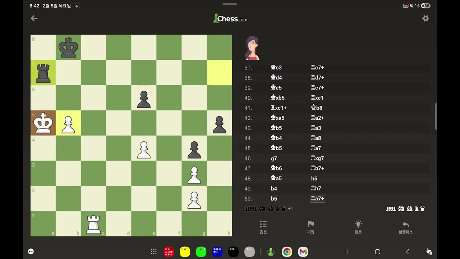Select the black king on b8
The width and height of the screenshot is (460, 259).
pyautogui.click(x=68, y=47)
